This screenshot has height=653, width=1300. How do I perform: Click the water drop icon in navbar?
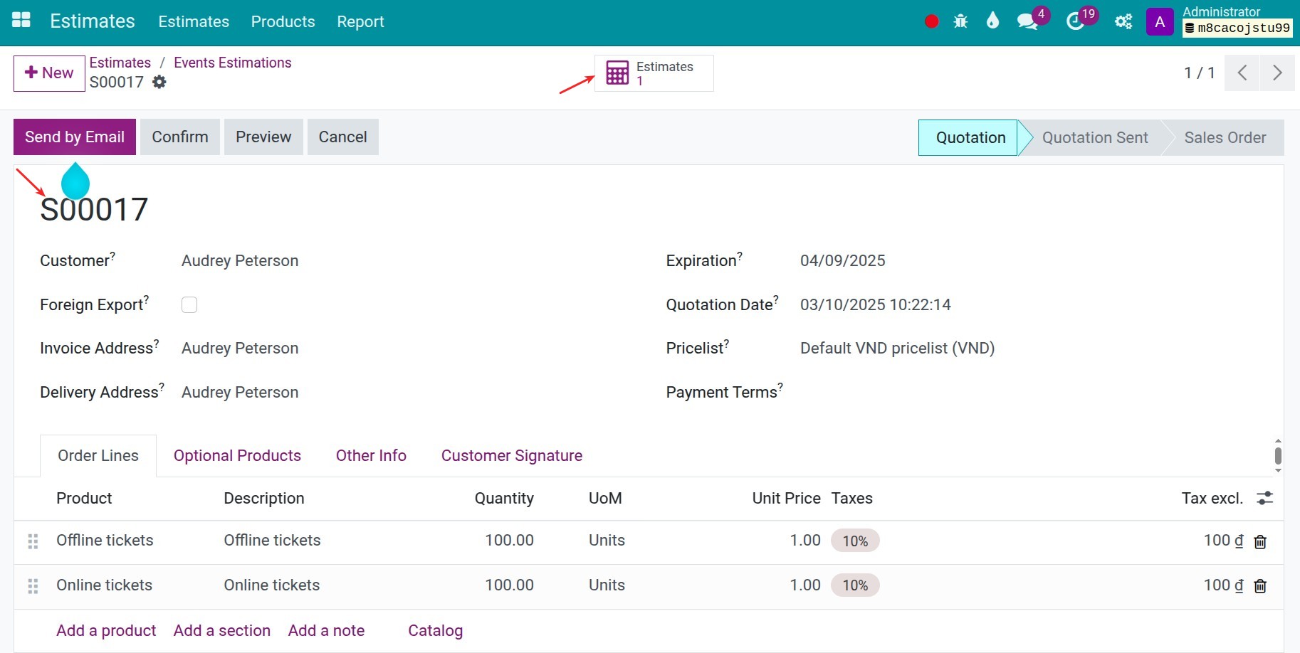click(x=992, y=21)
